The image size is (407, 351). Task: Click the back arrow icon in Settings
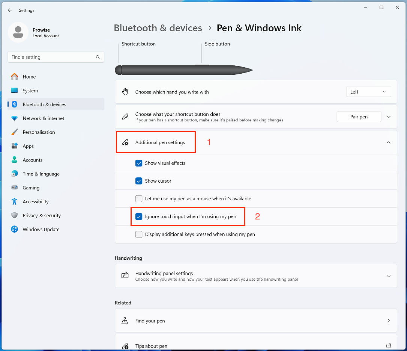(x=10, y=11)
